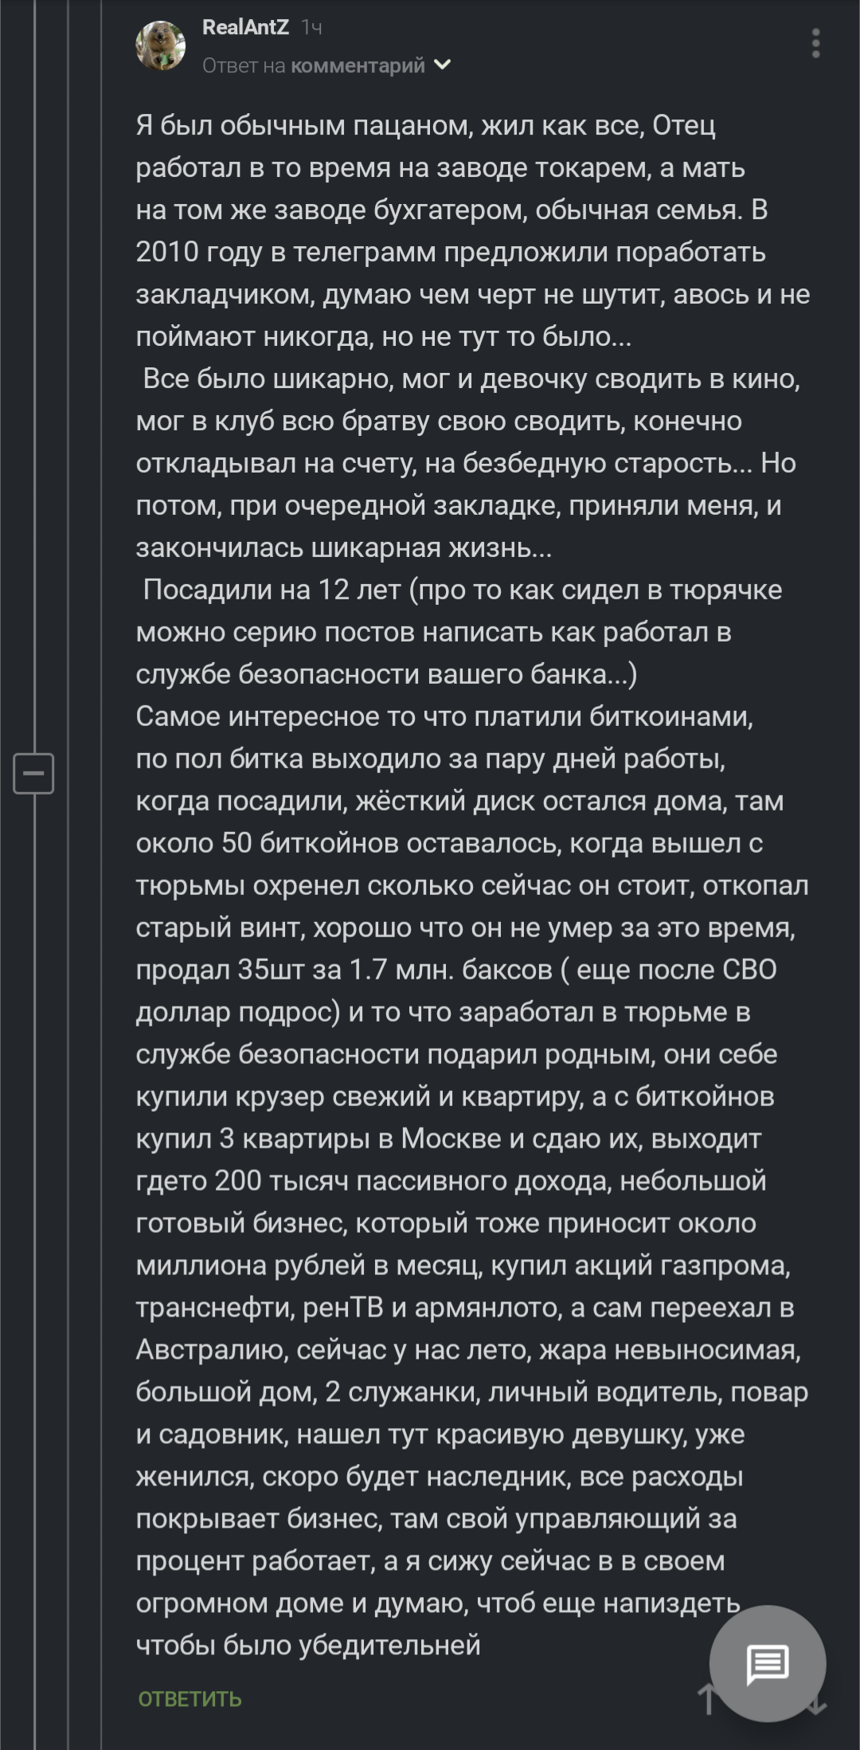860x1750 pixels.
Task: Reply using the green ОТВЕТИТЬ button
Action: pos(190,1699)
